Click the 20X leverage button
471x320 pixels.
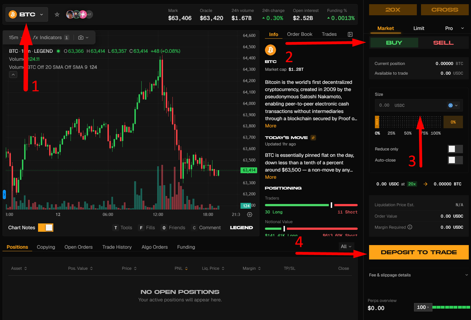coord(393,10)
